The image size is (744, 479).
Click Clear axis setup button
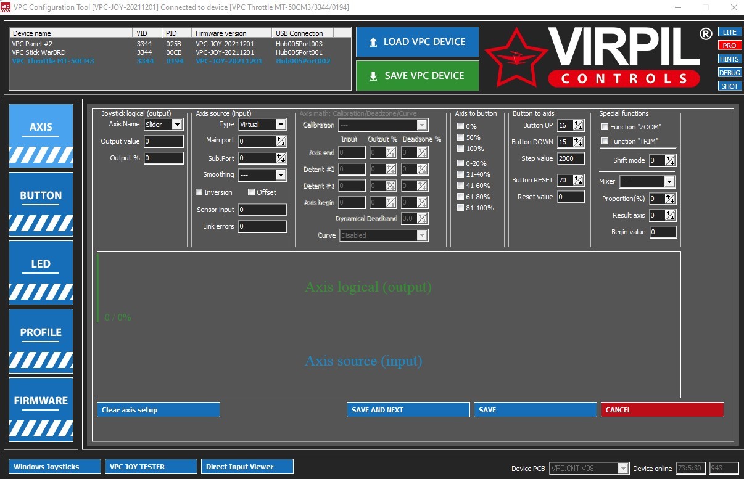coord(159,410)
